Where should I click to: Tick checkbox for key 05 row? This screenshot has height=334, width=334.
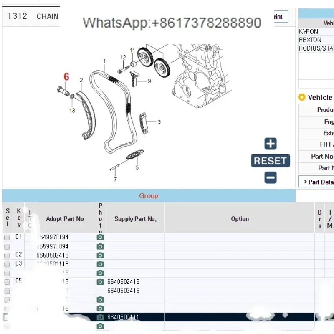click(7, 282)
